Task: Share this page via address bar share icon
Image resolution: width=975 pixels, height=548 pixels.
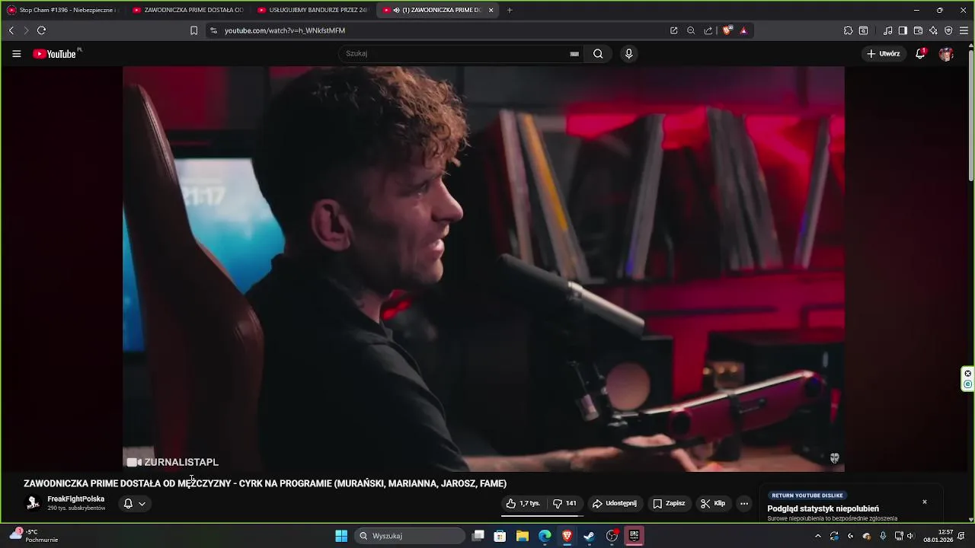Action: coord(708,30)
